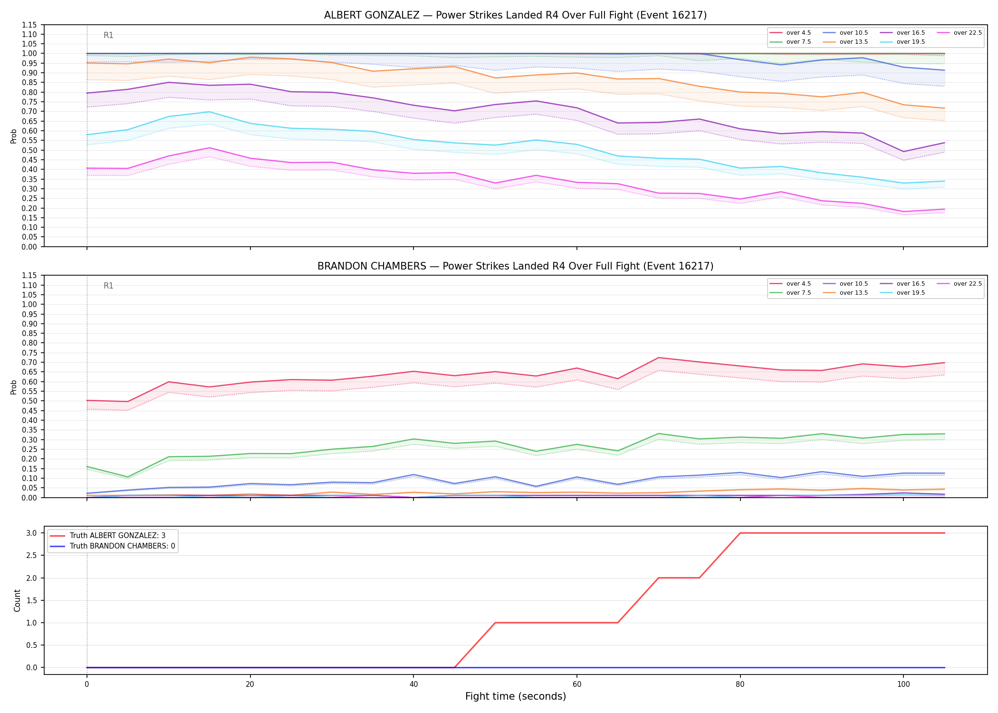Click the 'Fight time (seconds)' axis label
998x713 pixels.
(516, 696)
